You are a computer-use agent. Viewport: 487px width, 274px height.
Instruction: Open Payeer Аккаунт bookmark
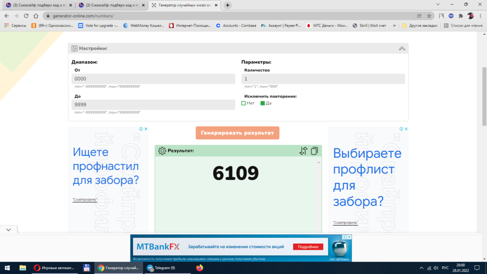[x=281, y=25]
